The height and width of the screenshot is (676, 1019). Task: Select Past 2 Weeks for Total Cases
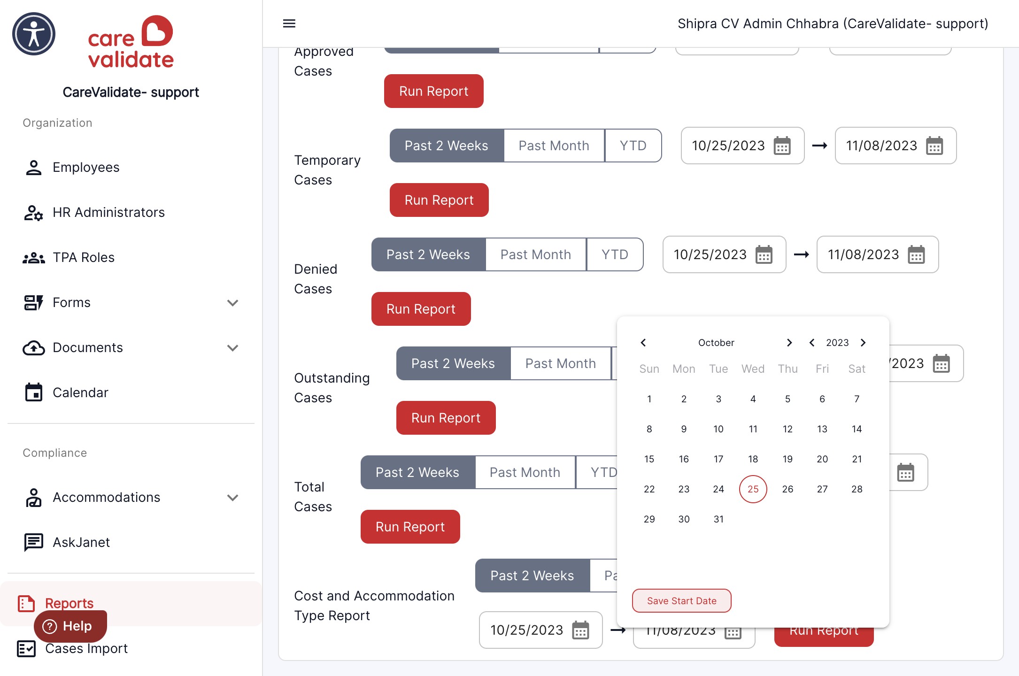[417, 473]
